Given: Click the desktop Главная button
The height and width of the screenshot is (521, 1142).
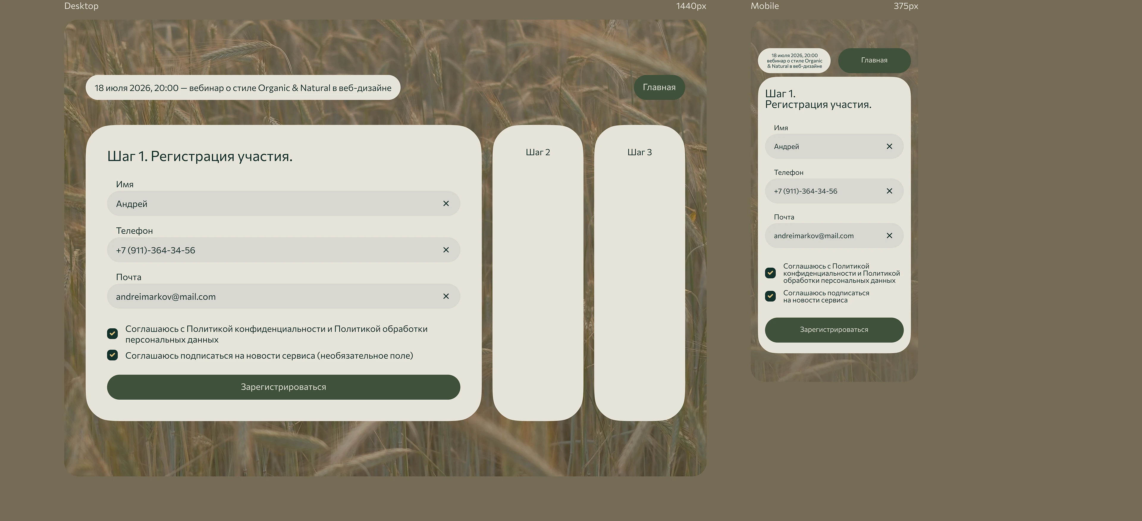Looking at the screenshot, I should point(659,87).
